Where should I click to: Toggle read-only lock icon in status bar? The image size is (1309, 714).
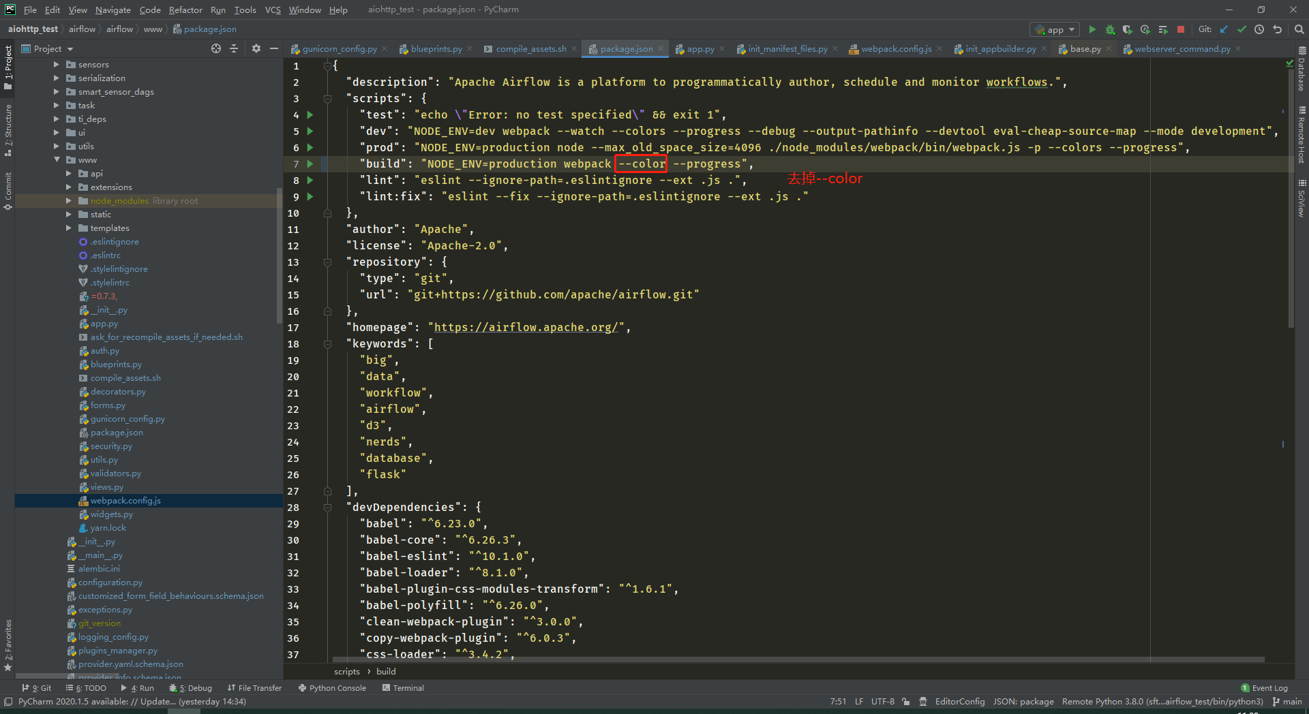pos(905,702)
